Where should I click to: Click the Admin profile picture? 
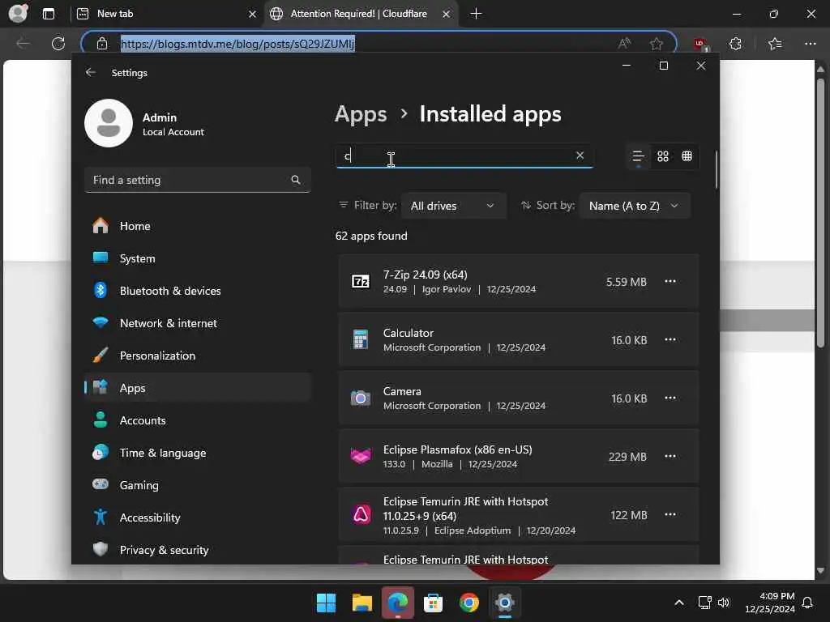[x=109, y=123]
